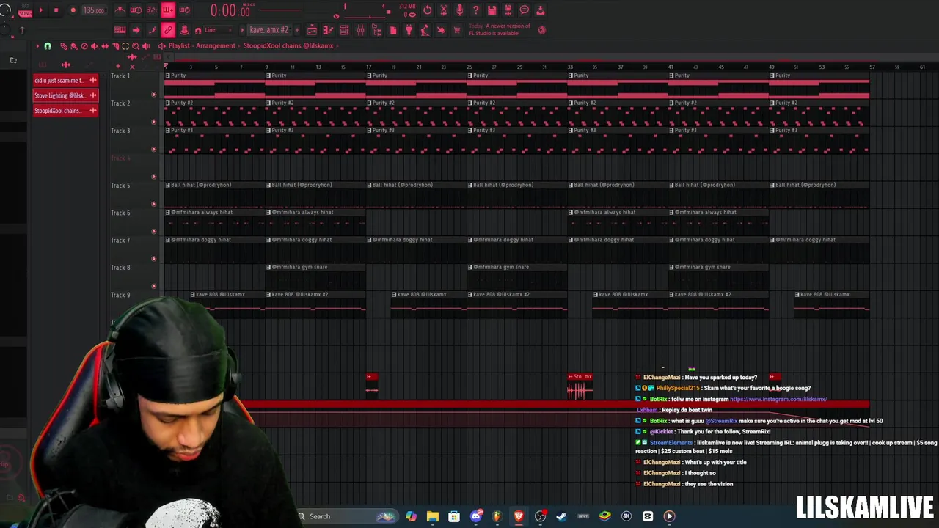Toggle the highlighted link icon on the snap toolbar
The image size is (939, 528).
pos(168,30)
